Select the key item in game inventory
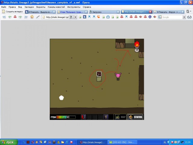193x145 pixels. pos(106,117)
